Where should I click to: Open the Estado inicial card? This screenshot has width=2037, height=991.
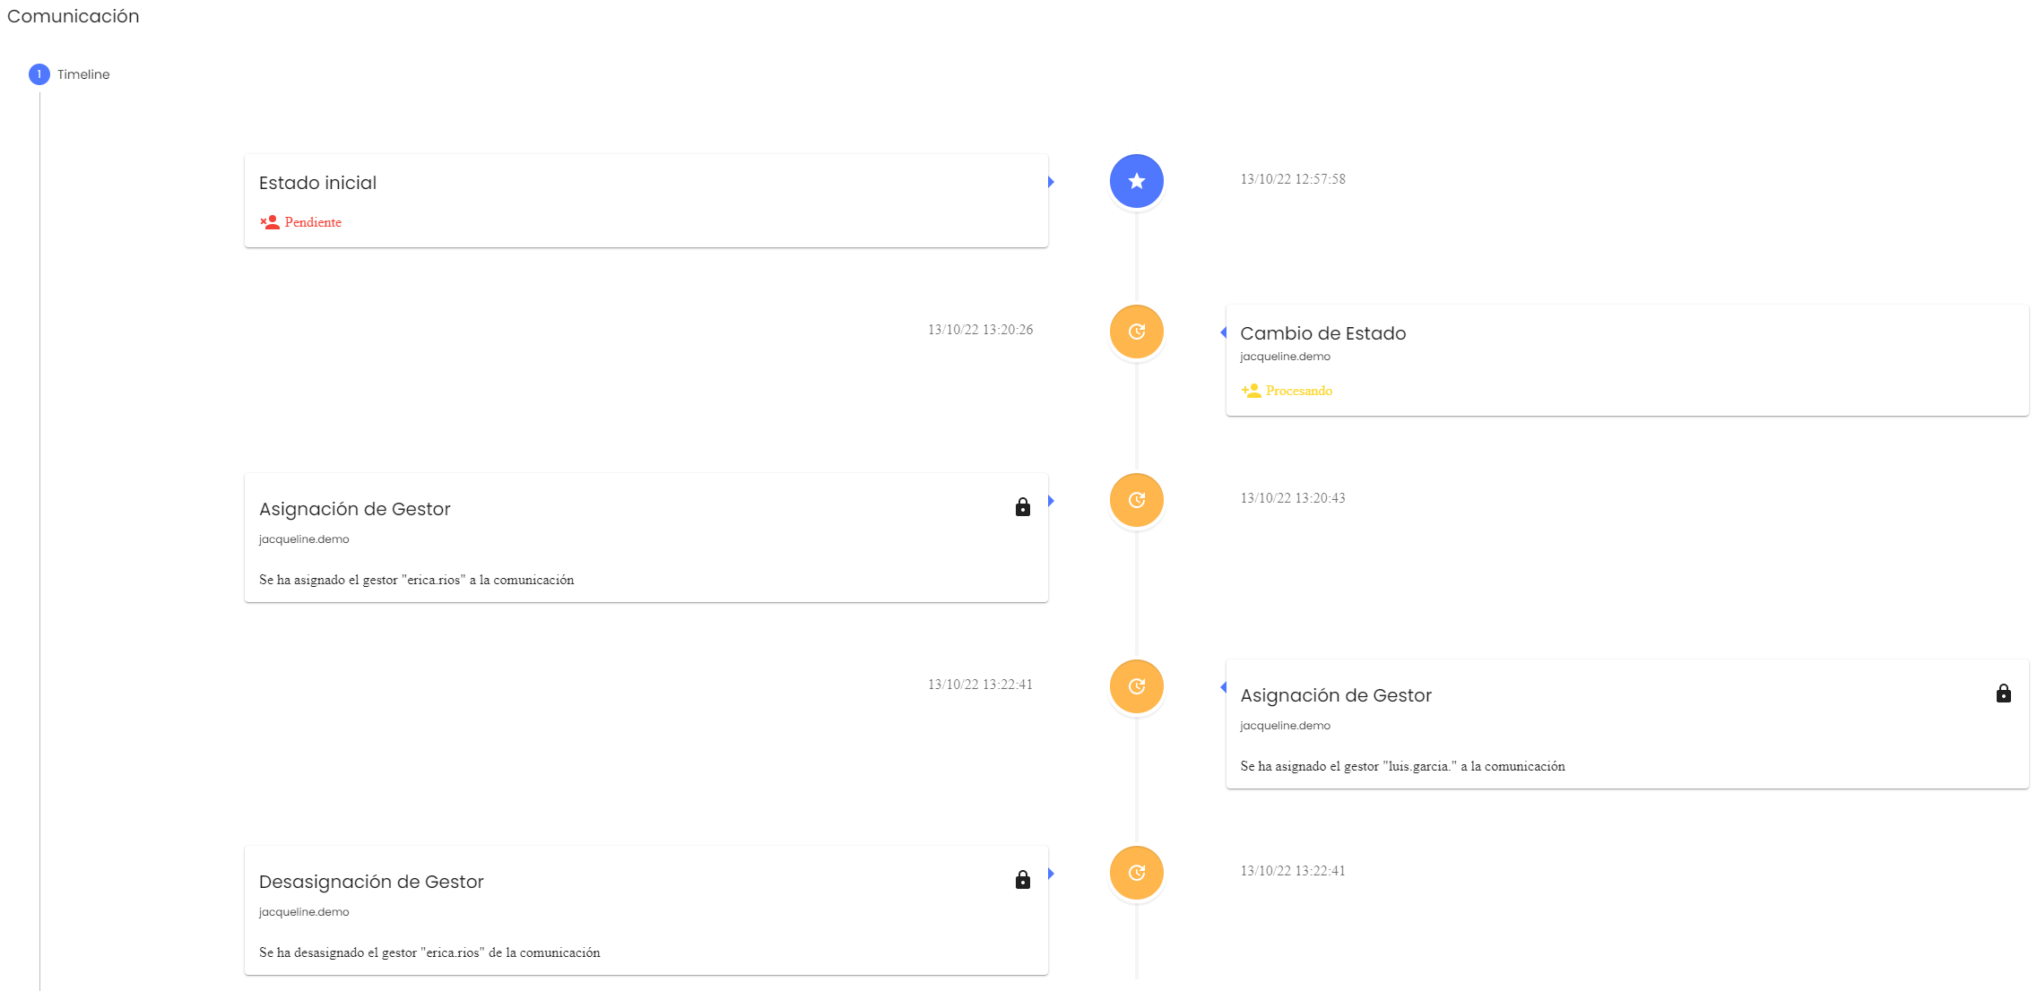click(317, 183)
